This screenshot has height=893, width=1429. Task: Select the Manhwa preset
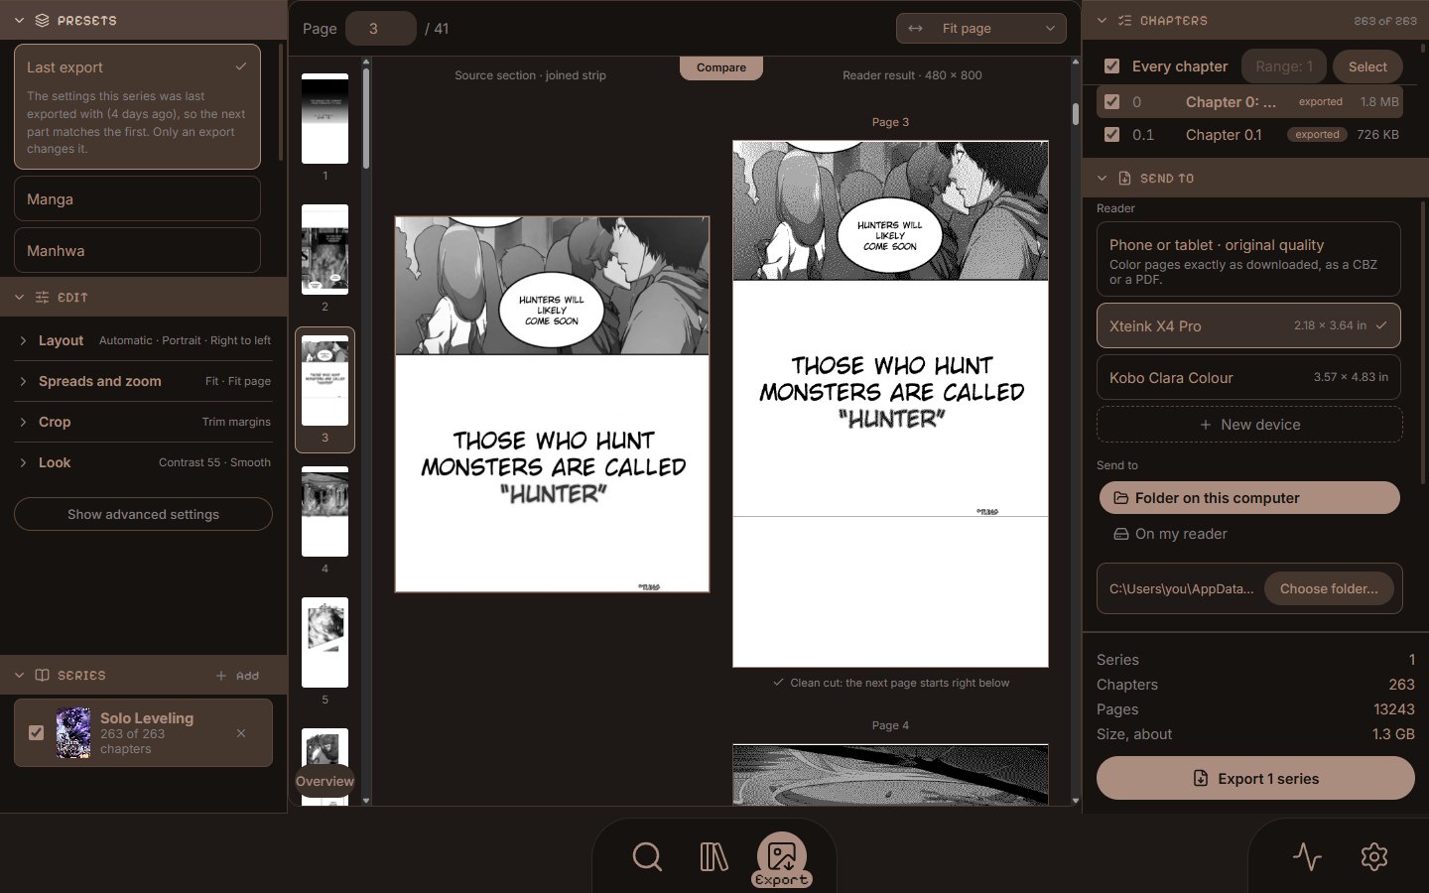coord(137,251)
